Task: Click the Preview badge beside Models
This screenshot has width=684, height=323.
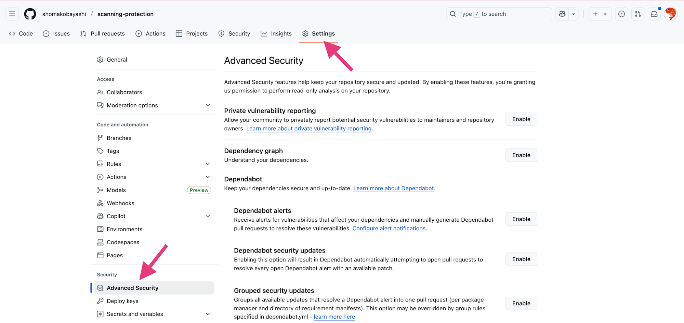Action: pyautogui.click(x=199, y=190)
